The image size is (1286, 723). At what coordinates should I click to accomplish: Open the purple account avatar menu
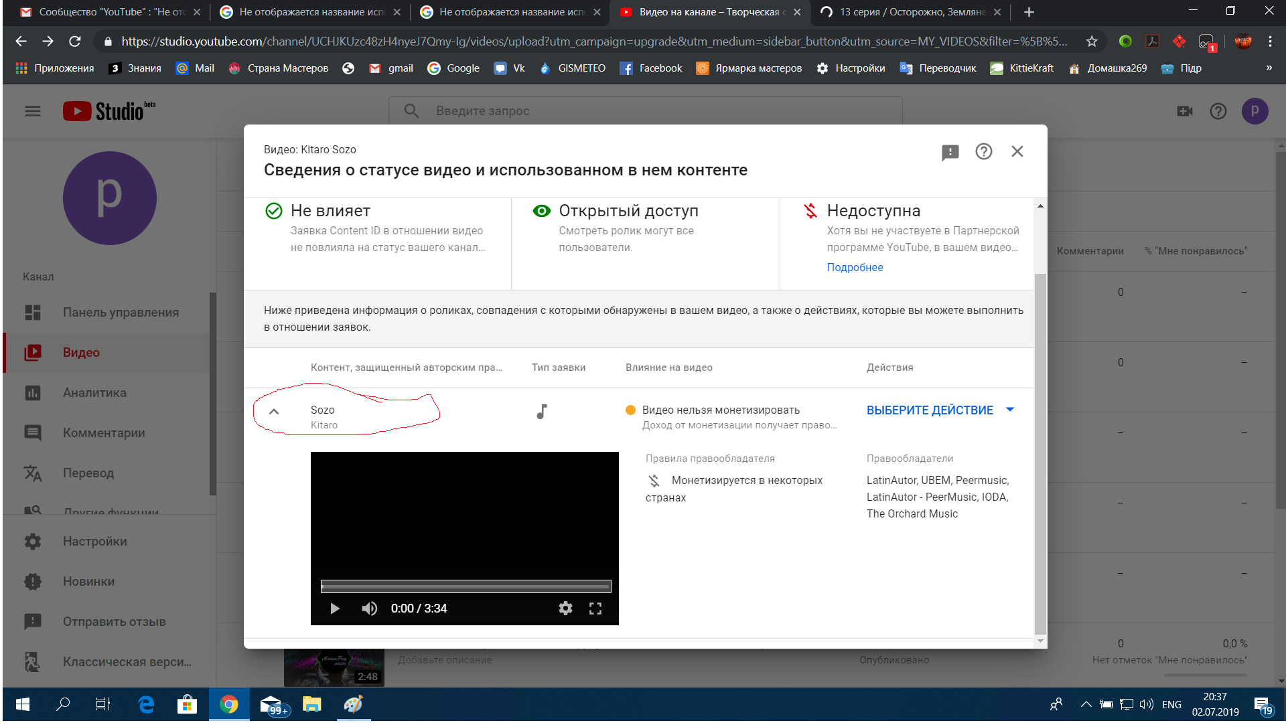1255,111
